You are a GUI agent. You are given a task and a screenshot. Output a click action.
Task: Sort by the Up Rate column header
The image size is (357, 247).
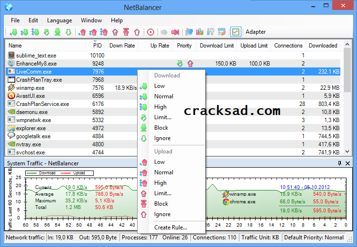pyautogui.click(x=155, y=46)
